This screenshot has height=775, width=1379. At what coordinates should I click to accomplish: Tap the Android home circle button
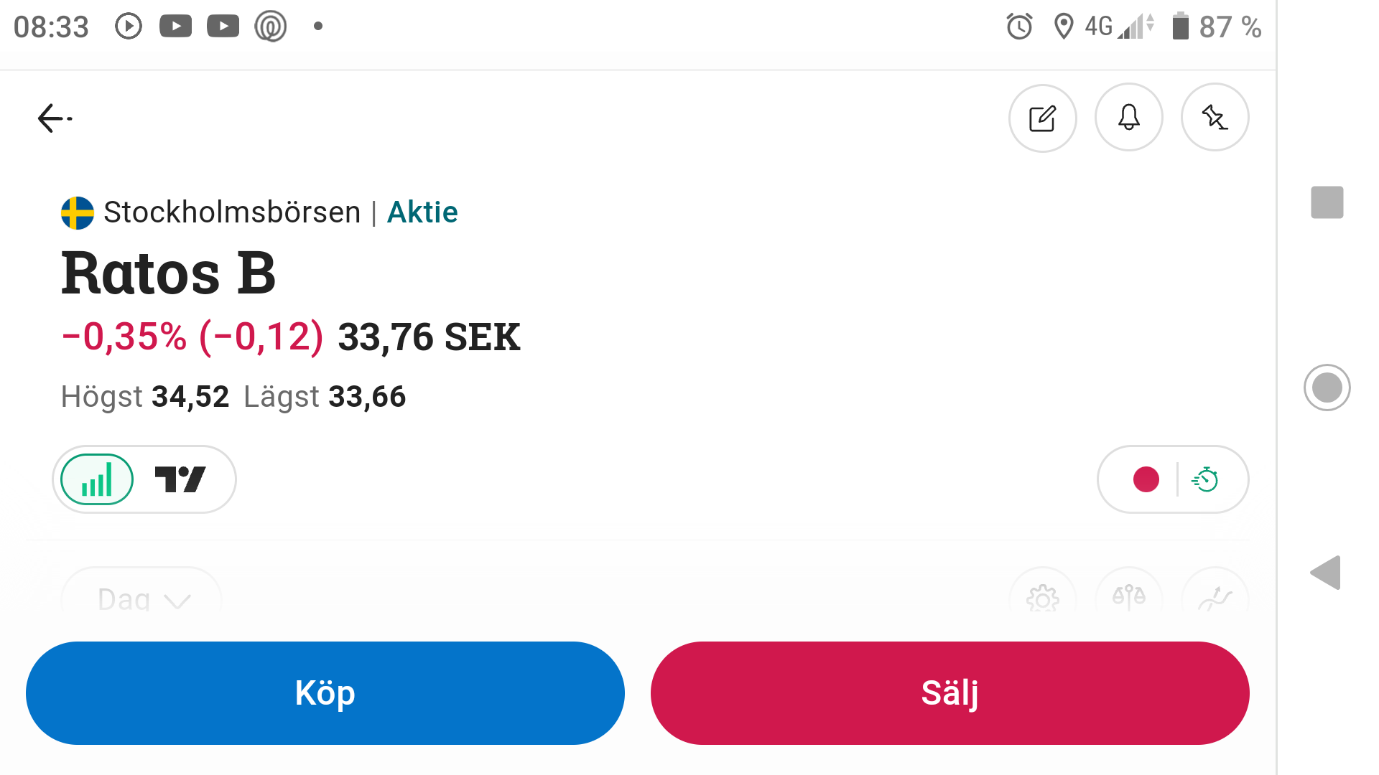1327,387
